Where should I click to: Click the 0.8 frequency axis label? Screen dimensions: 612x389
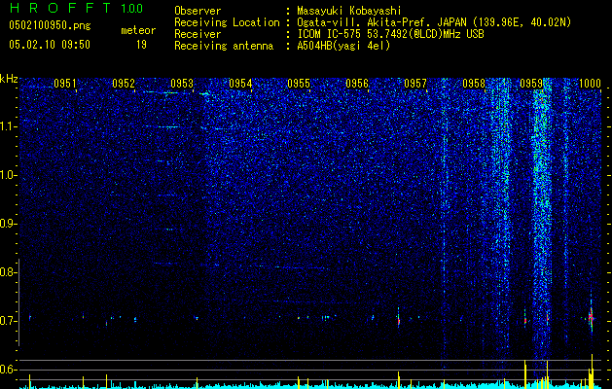pos(8,272)
